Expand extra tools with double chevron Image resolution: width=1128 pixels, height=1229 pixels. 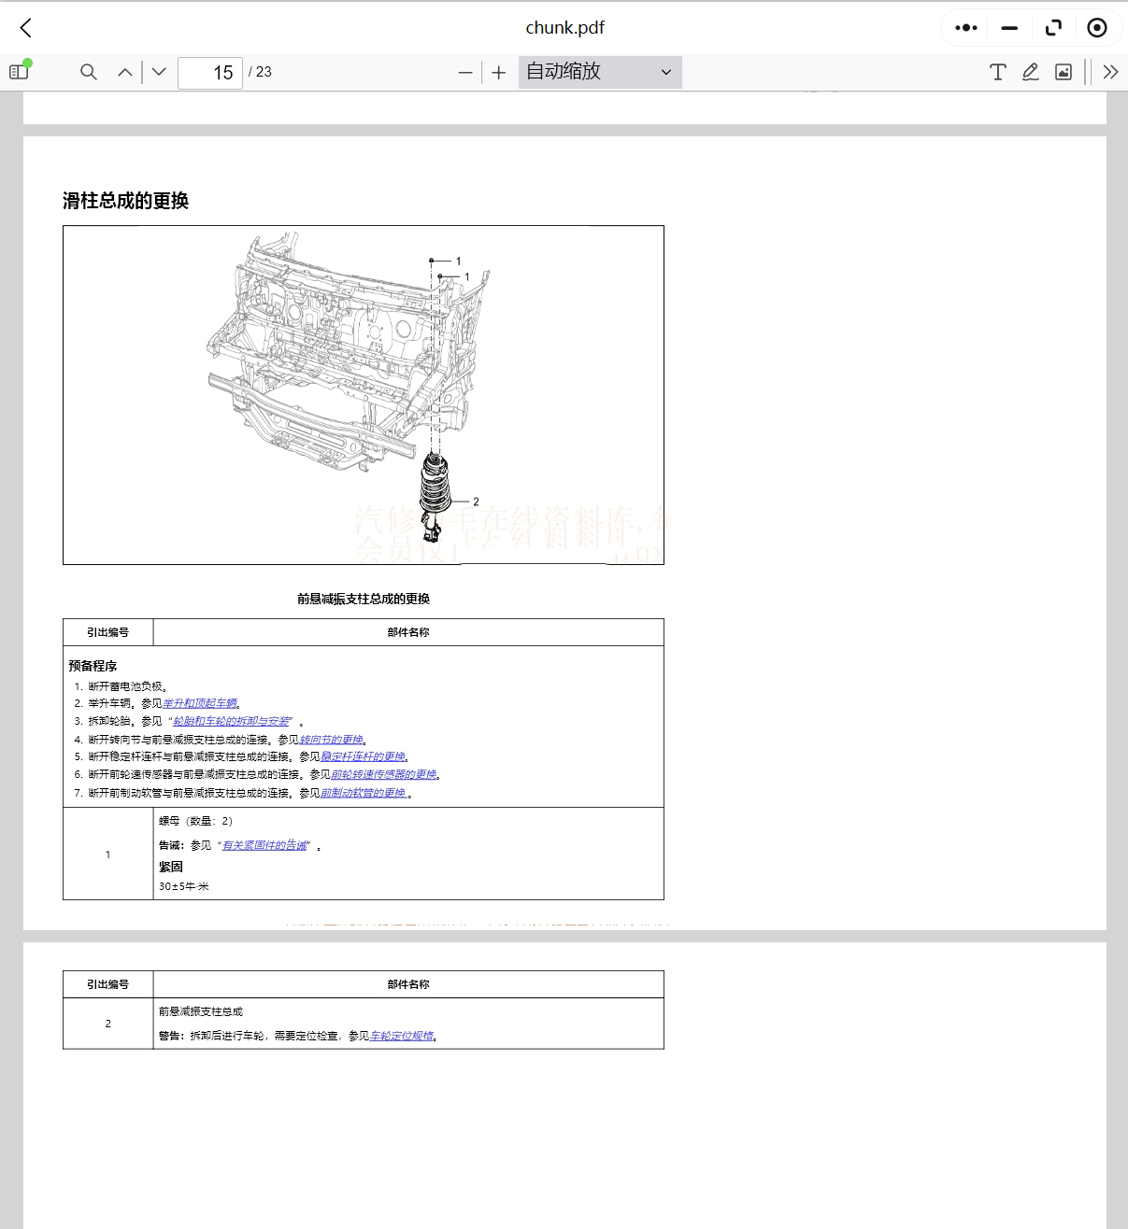(x=1110, y=72)
